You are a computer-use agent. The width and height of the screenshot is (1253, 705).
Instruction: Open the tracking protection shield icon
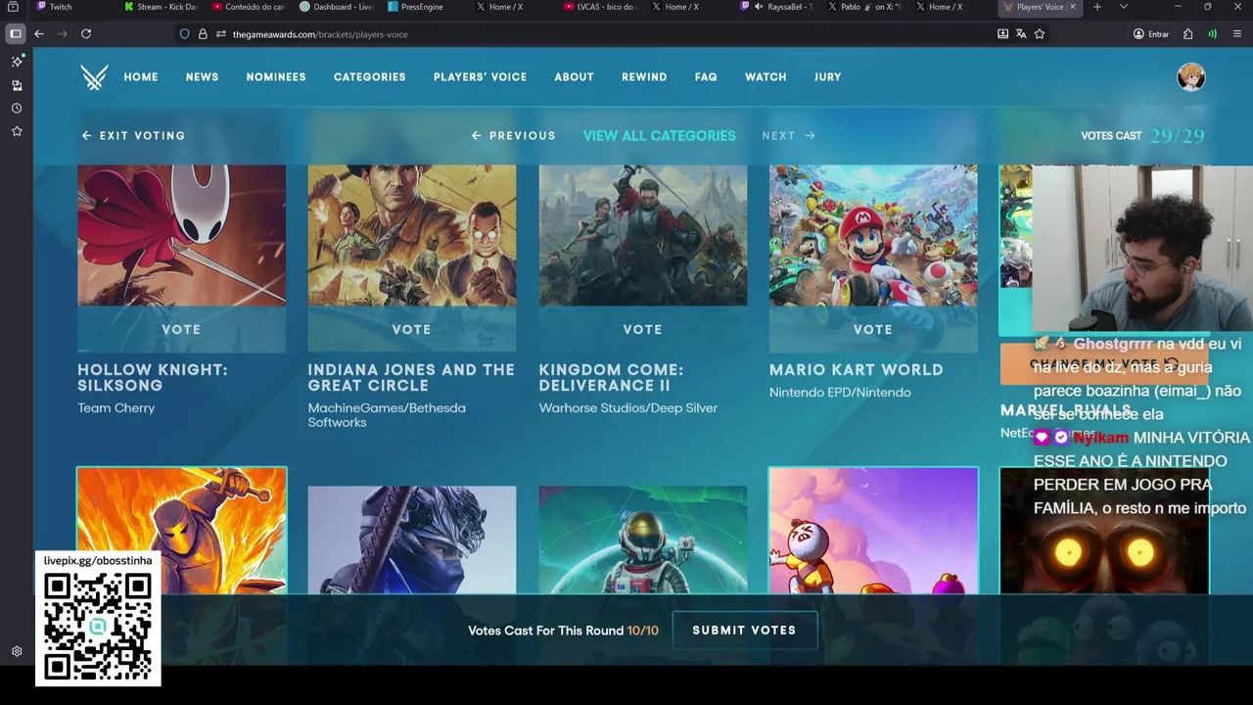184,34
